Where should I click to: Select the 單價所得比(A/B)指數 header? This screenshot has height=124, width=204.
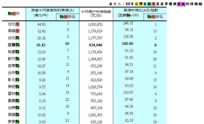point(139,10)
